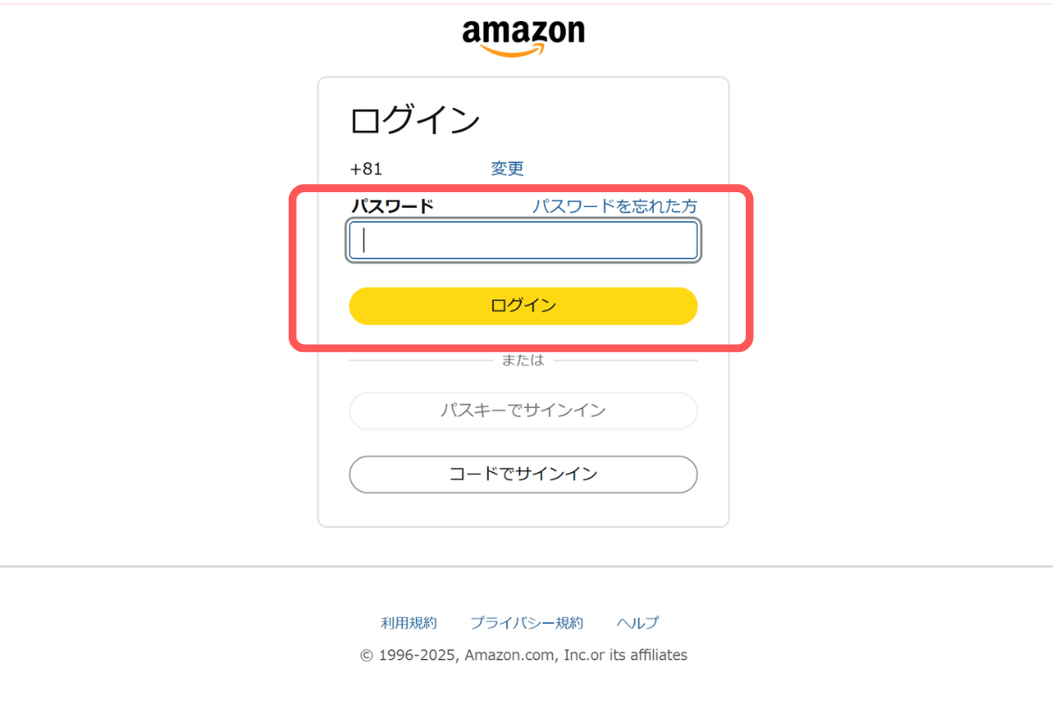Click the Amazon logo at the top
The image size is (1053, 702).
click(524, 32)
